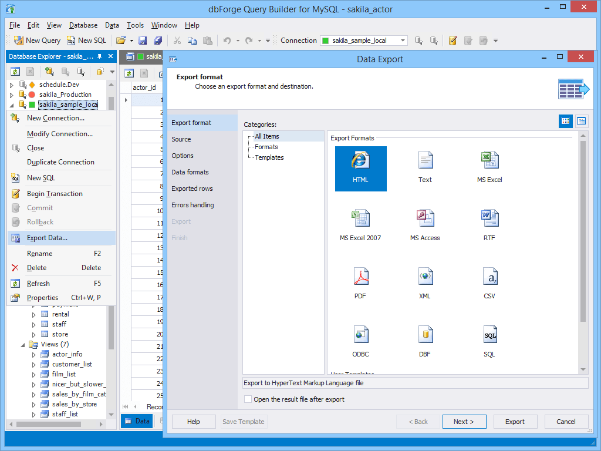Screen dimensions: 601x451
Task: Switch Export Formats to list view
Action: 581,120
